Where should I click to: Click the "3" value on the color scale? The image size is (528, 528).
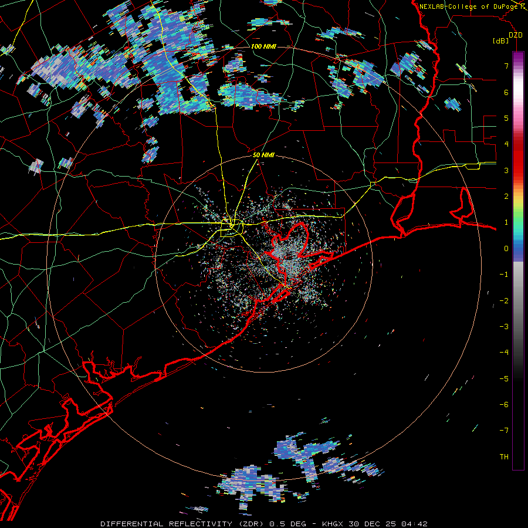point(506,170)
